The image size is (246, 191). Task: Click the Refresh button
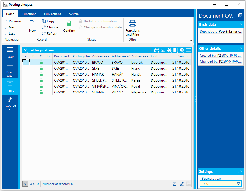tap(50, 34)
